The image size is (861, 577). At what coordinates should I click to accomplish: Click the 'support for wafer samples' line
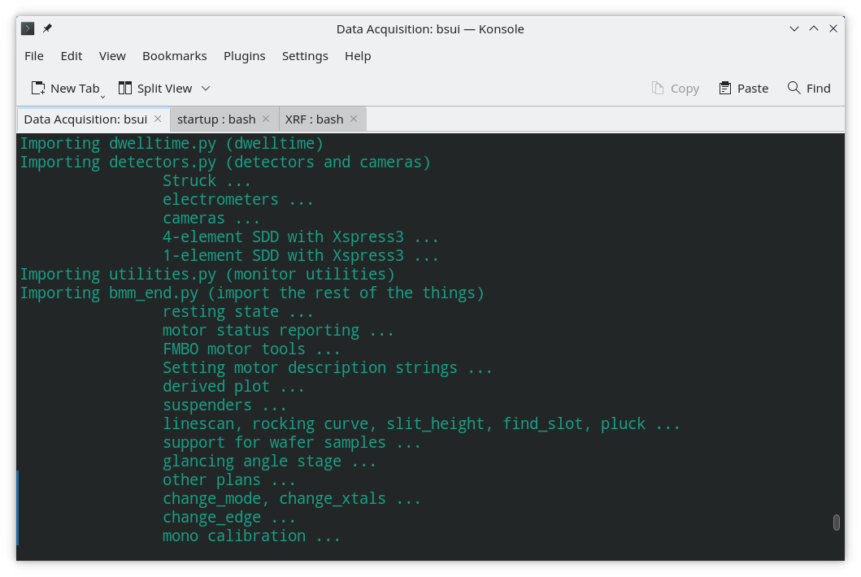pos(292,442)
